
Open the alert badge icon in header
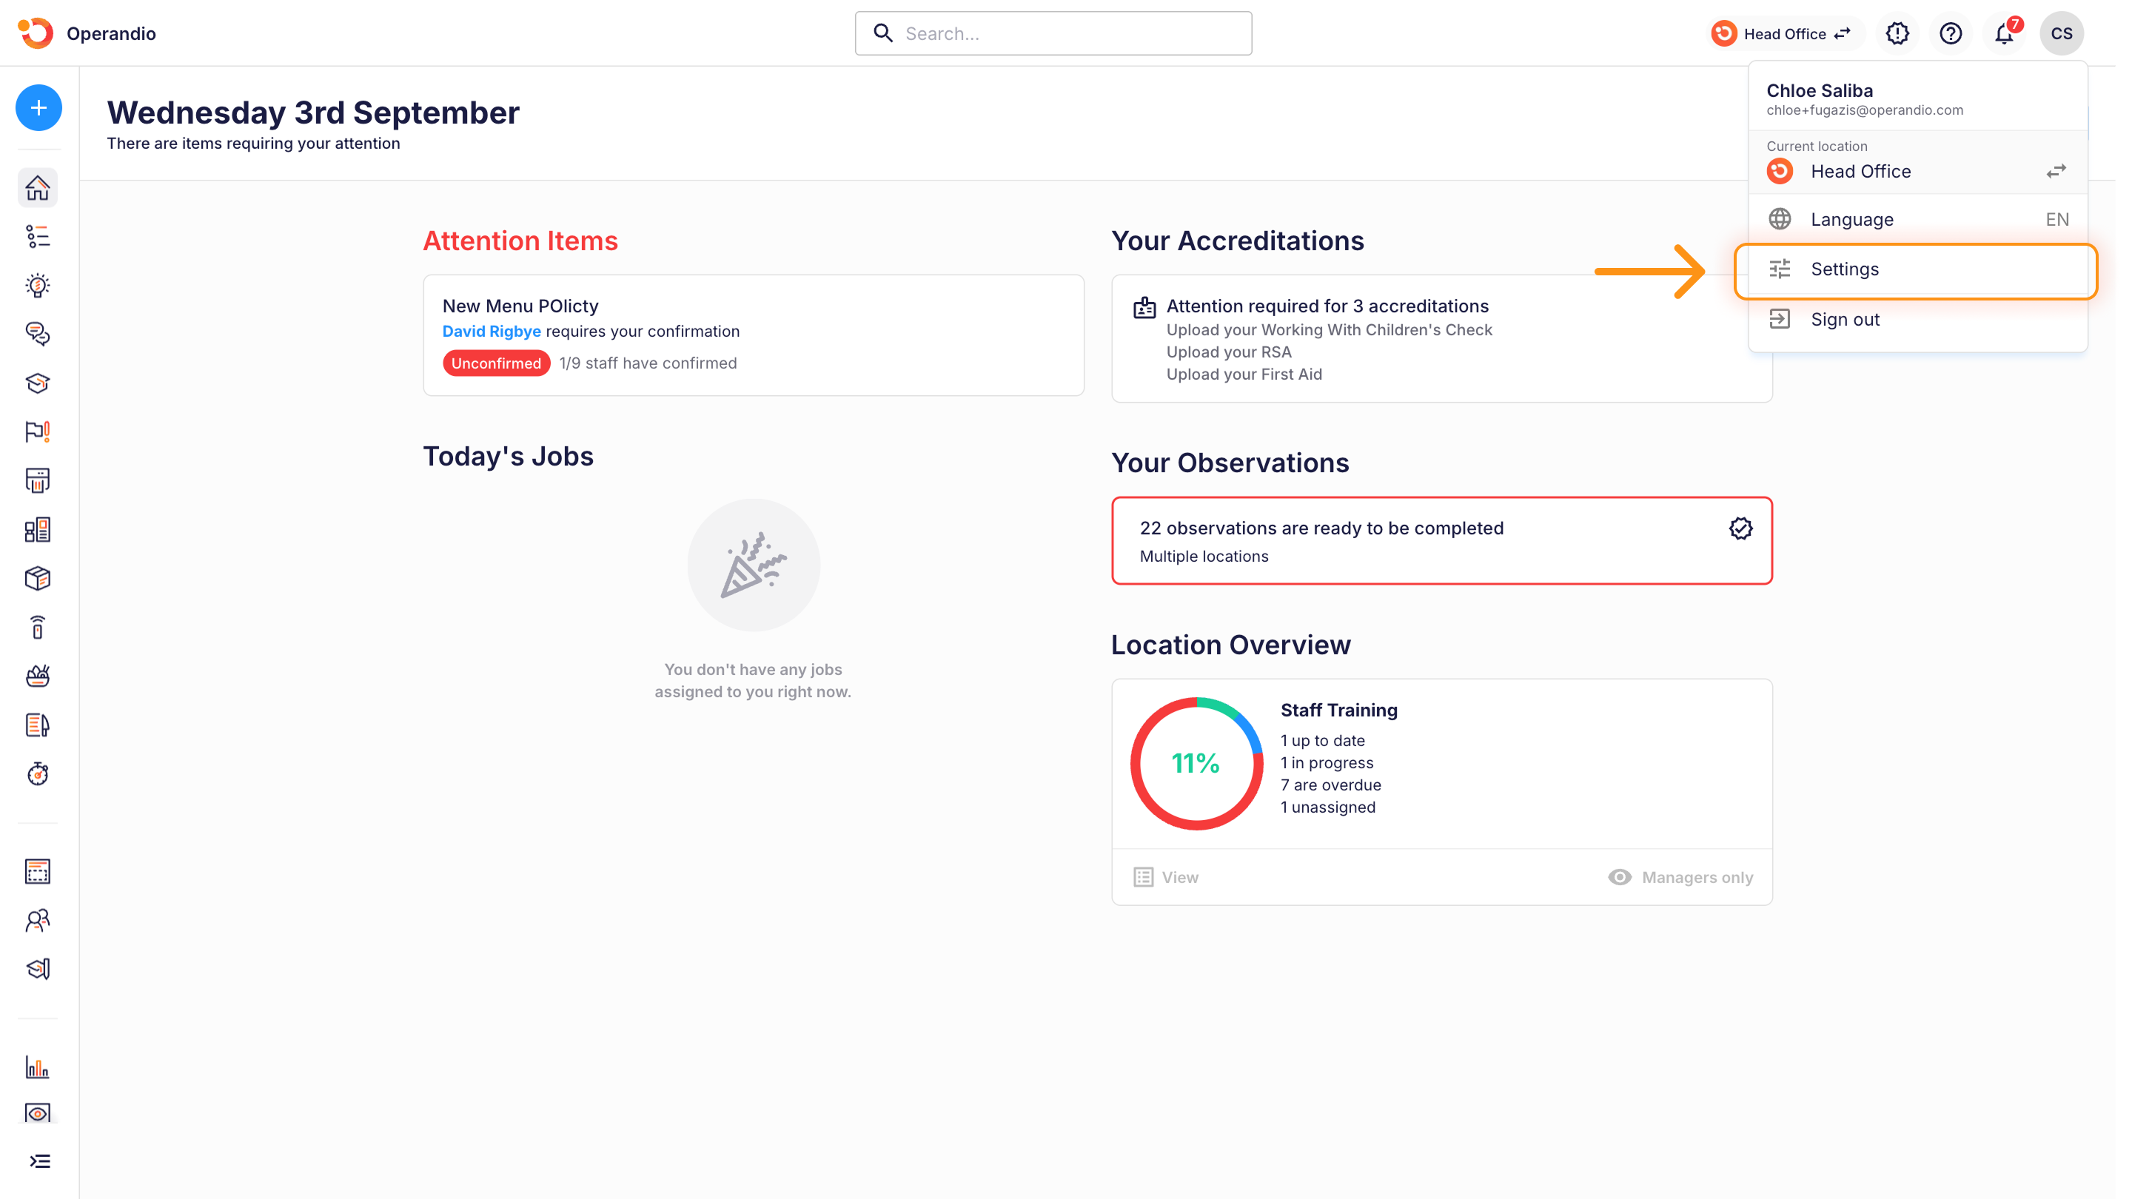[x=1898, y=33]
